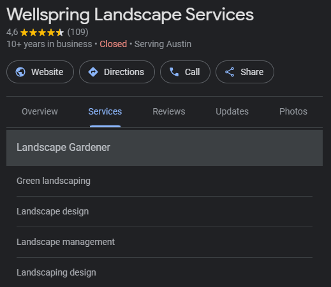This screenshot has height=287, width=331.
Task: Switch to the Overview tab
Action: [40, 111]
